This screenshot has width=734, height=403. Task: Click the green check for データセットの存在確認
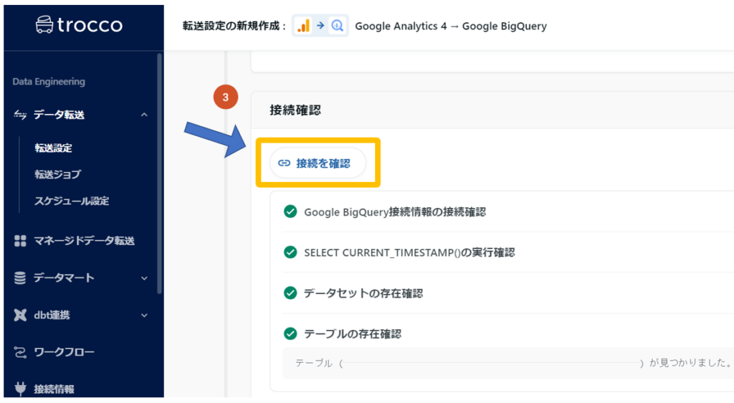(x=290, y=293)
